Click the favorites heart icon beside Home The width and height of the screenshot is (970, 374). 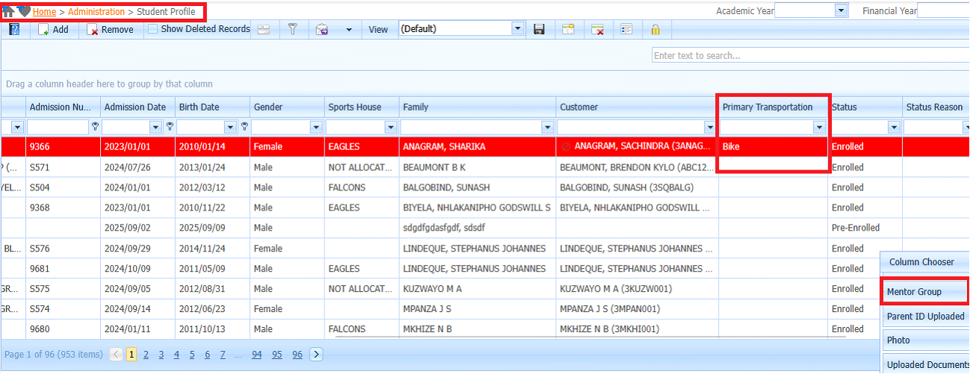[24, 11]
